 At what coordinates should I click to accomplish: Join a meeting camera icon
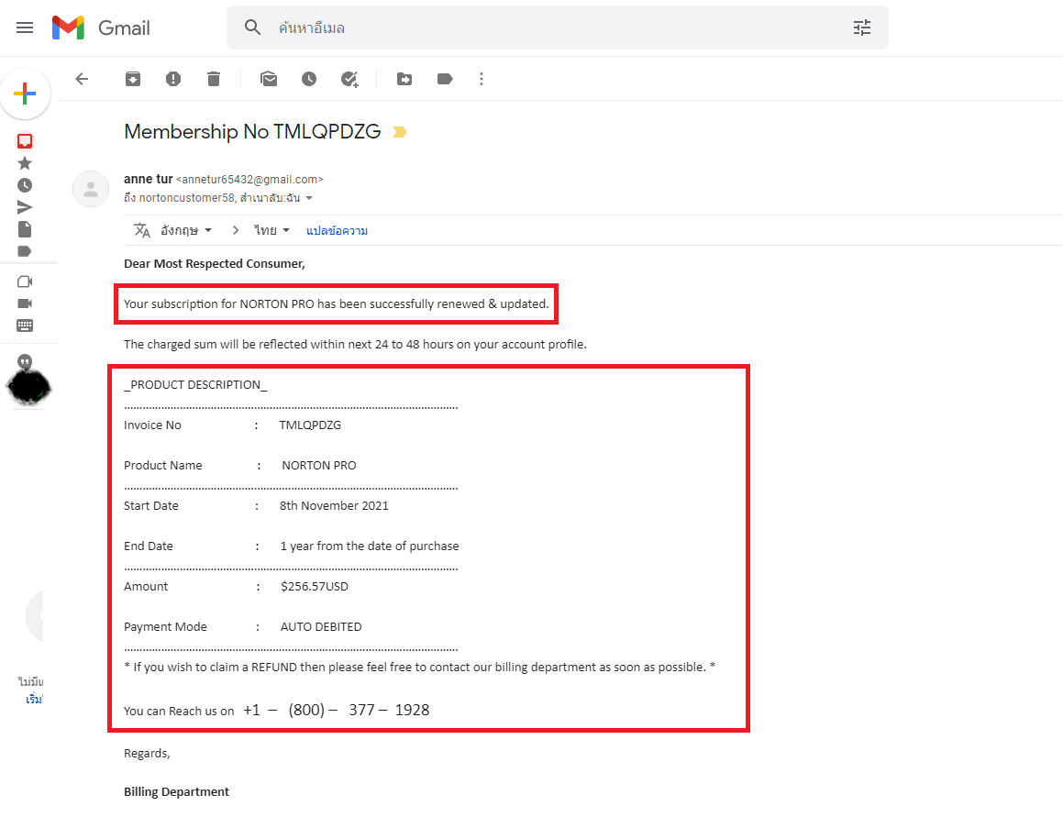tap(25, 304)
